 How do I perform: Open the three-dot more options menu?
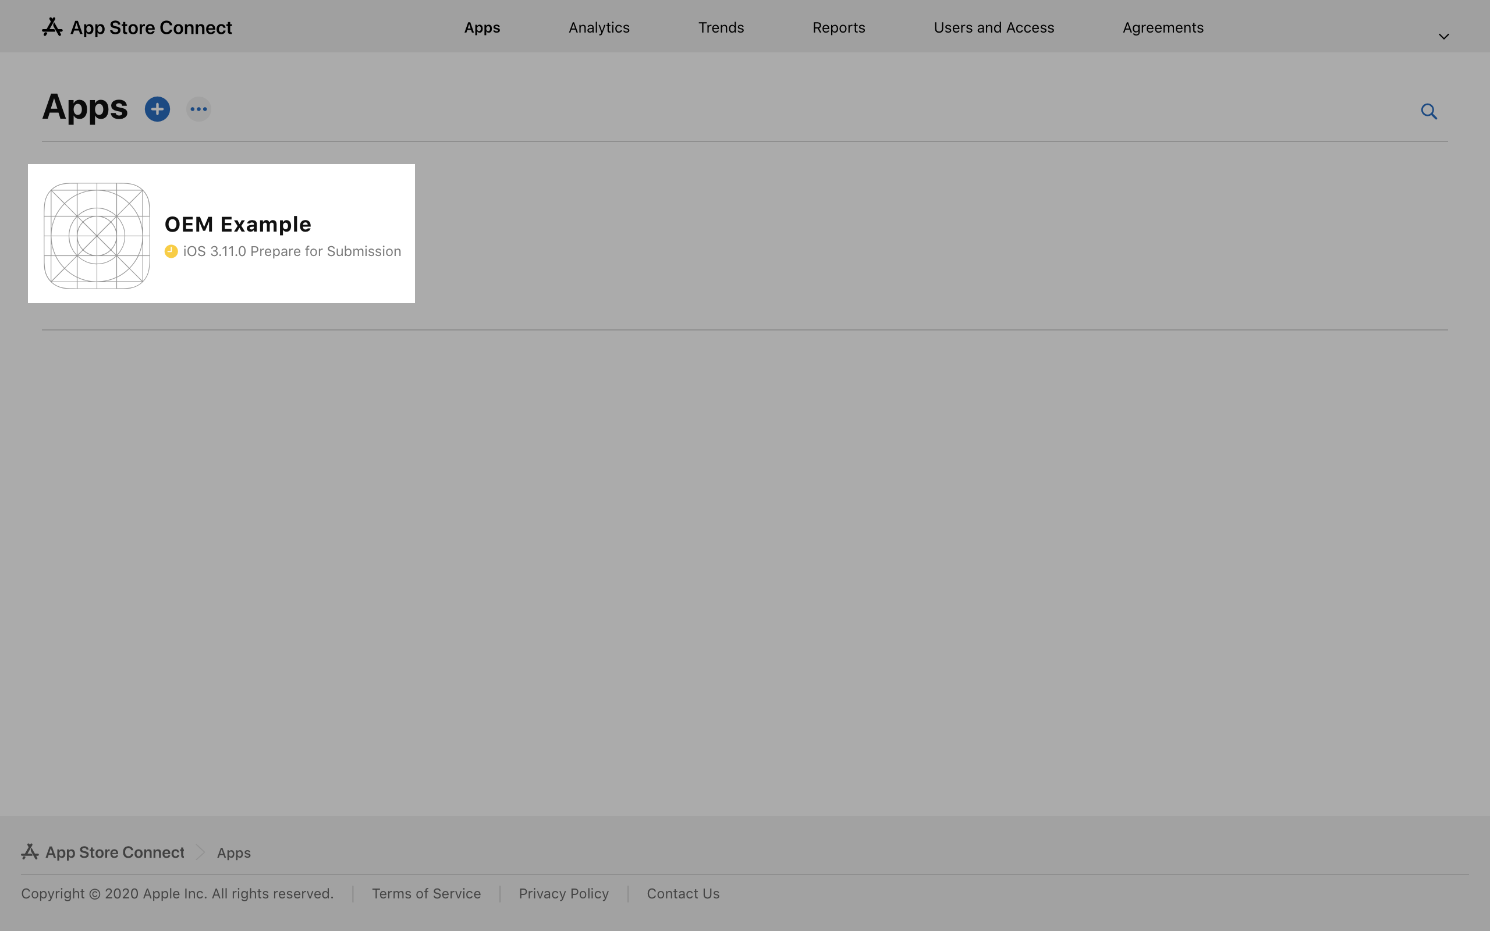tap(198, 109)
